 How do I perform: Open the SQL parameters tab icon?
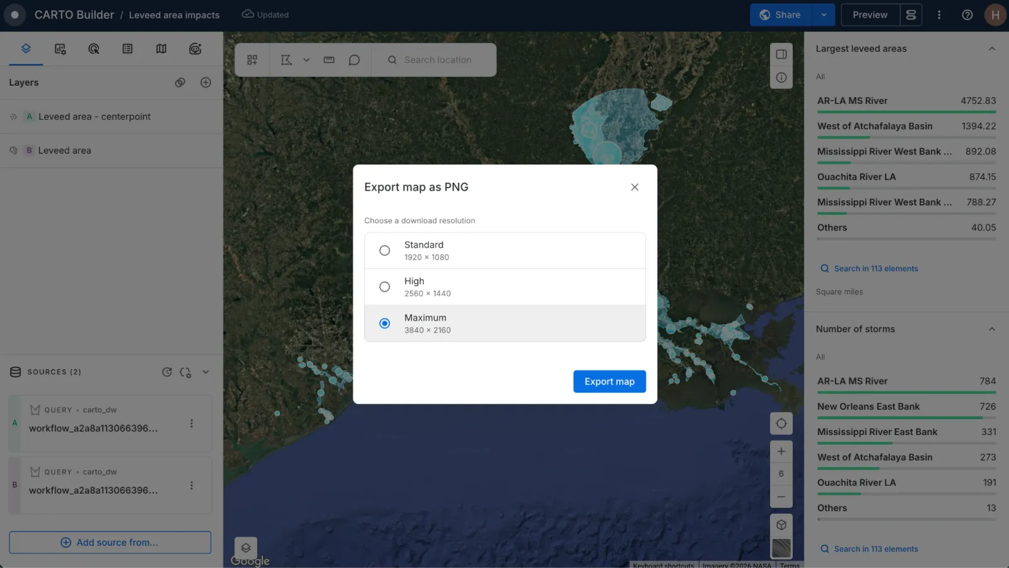195,49
